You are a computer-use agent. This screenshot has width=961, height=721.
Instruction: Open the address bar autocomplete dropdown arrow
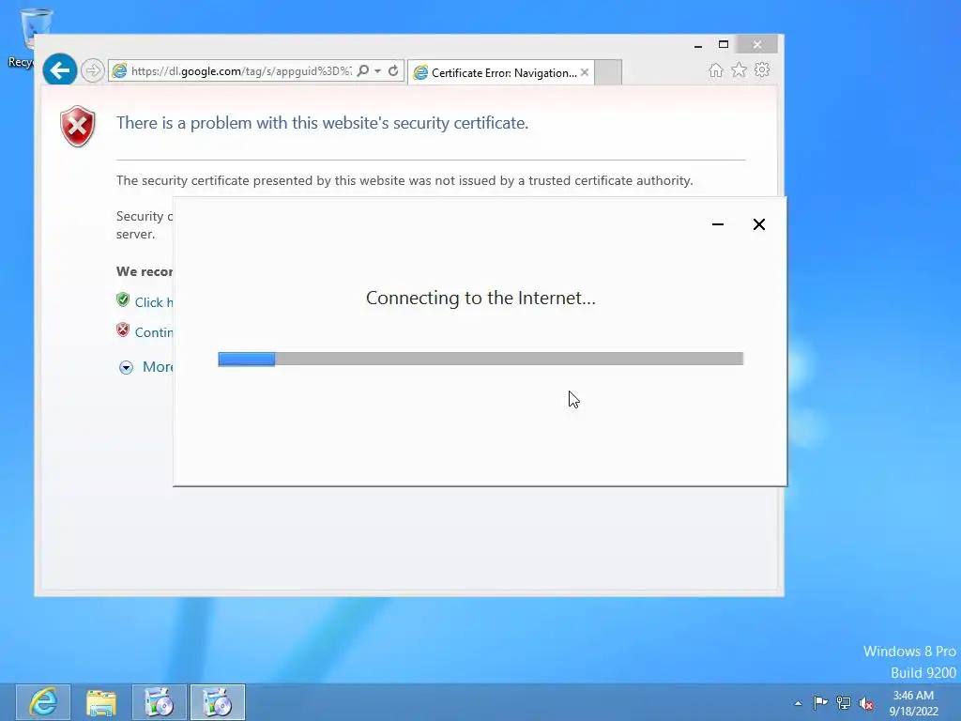(377, 71)
